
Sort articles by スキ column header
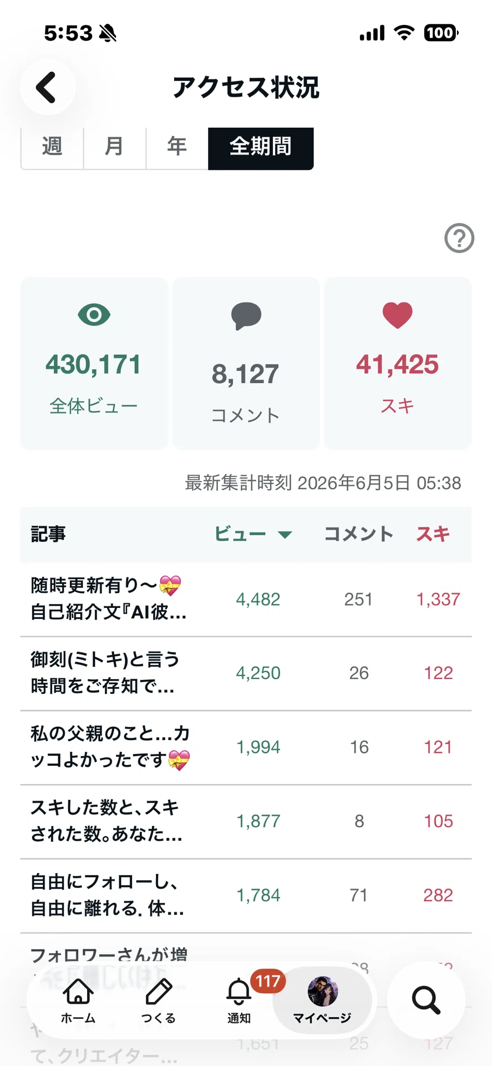coord(433,534)
